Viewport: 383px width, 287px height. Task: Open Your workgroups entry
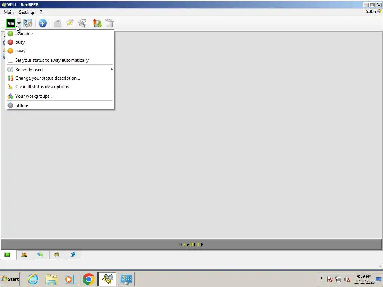59,96
